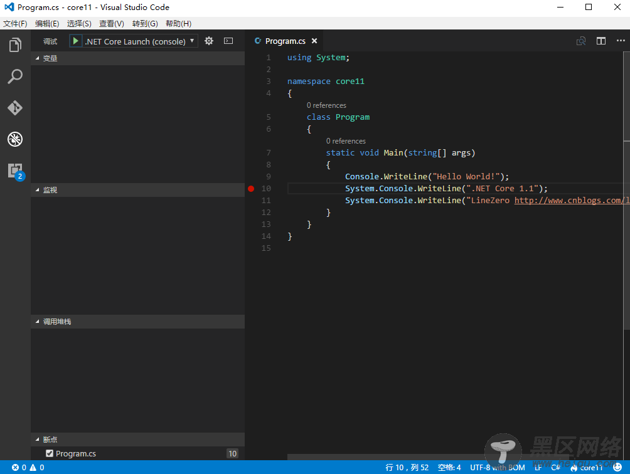Open the Explorer view in activity bar
Image resolution: width=630 pixels, height=474 pixels.
pyautogui.click(x=15, y=45)
